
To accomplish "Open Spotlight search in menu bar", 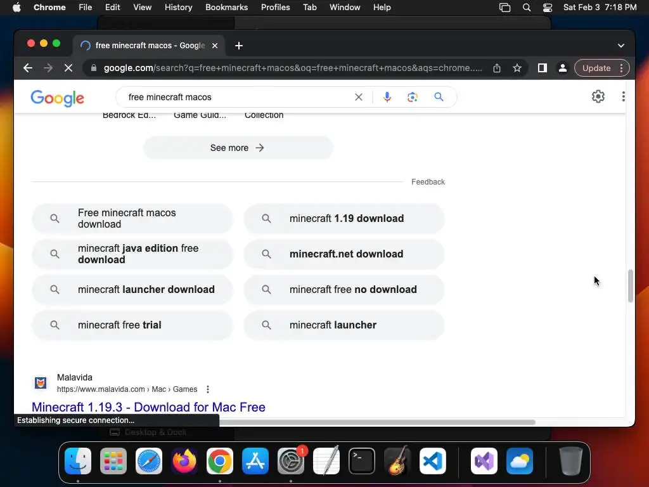I will 527,8.
